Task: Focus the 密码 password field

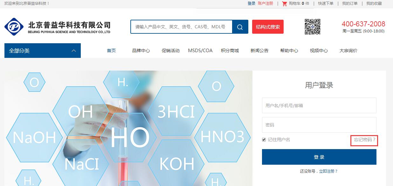Action: point(319,125)
